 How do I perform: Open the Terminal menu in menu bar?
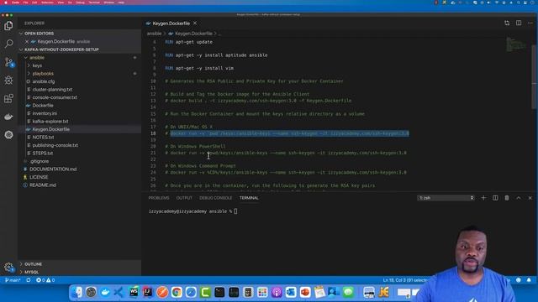(x=94, y=3)
